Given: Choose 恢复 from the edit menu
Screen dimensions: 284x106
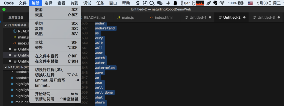Looking at the screenshot, I should click(55, 15).
